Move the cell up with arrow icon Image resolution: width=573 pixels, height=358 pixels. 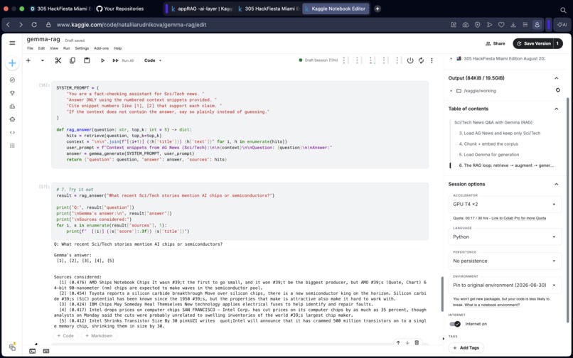pyautogui.click(x=398, y=342)
